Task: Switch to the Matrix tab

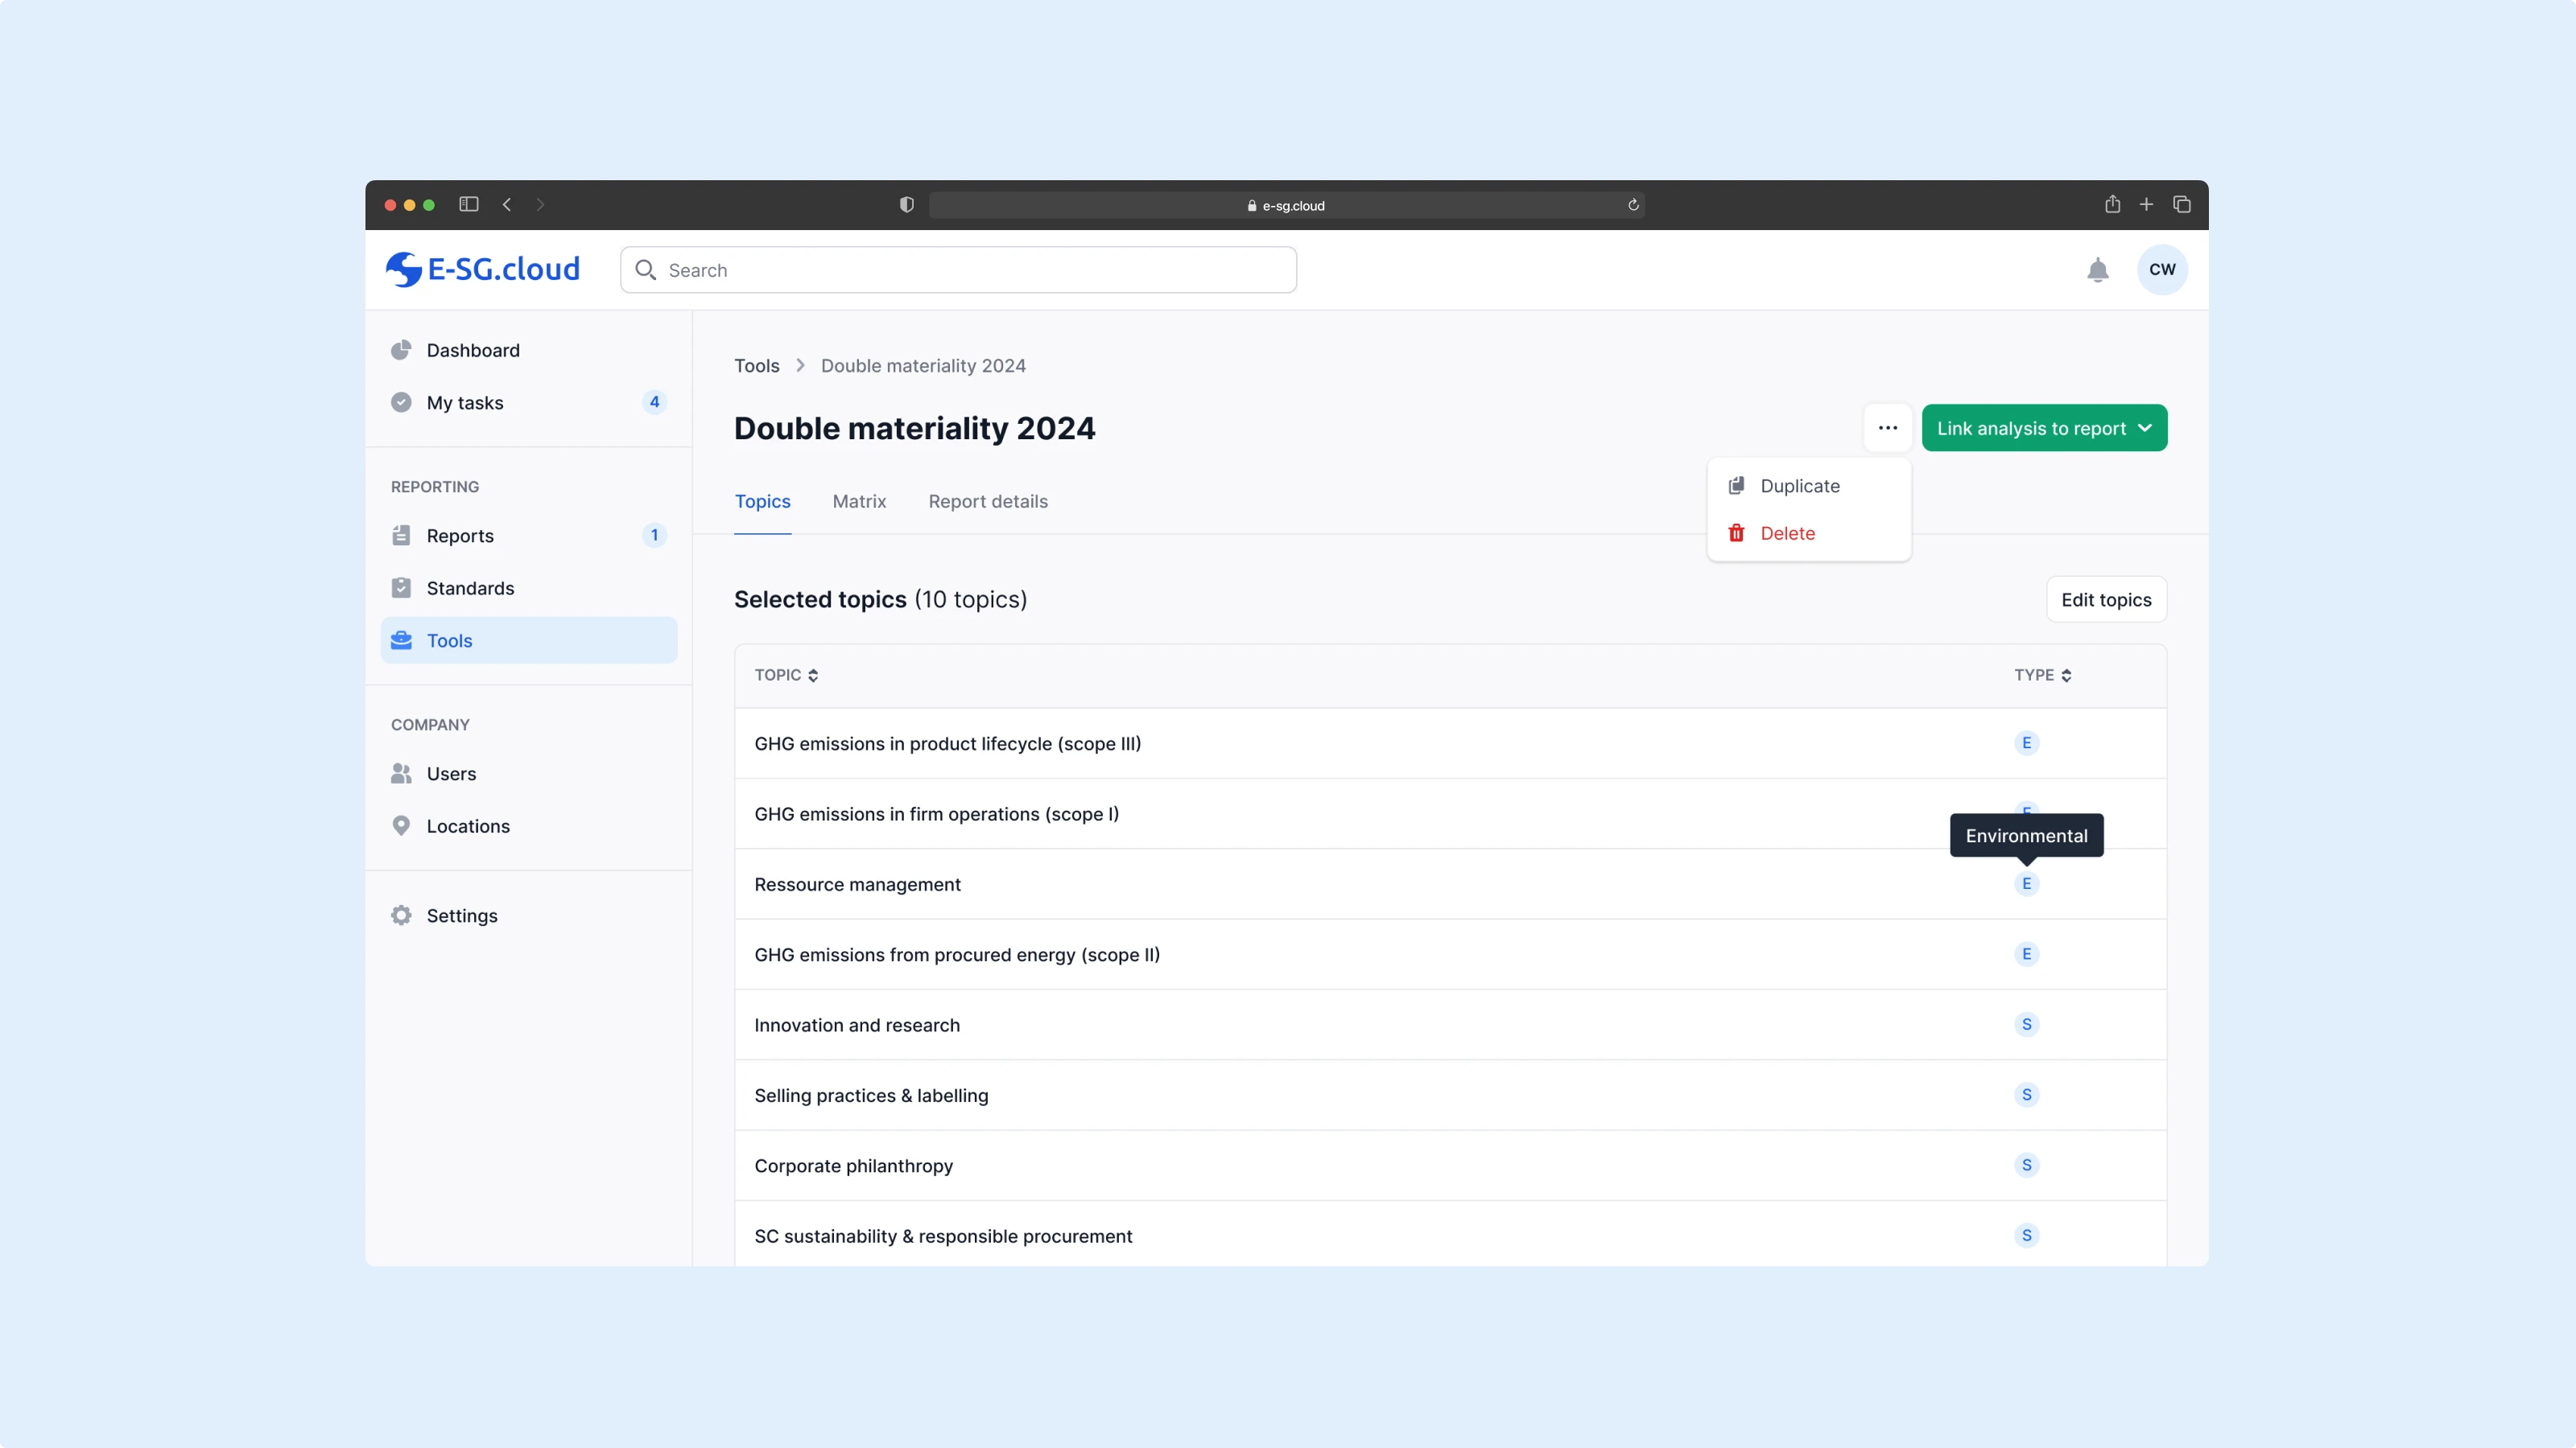Action: tap(859, 502)
